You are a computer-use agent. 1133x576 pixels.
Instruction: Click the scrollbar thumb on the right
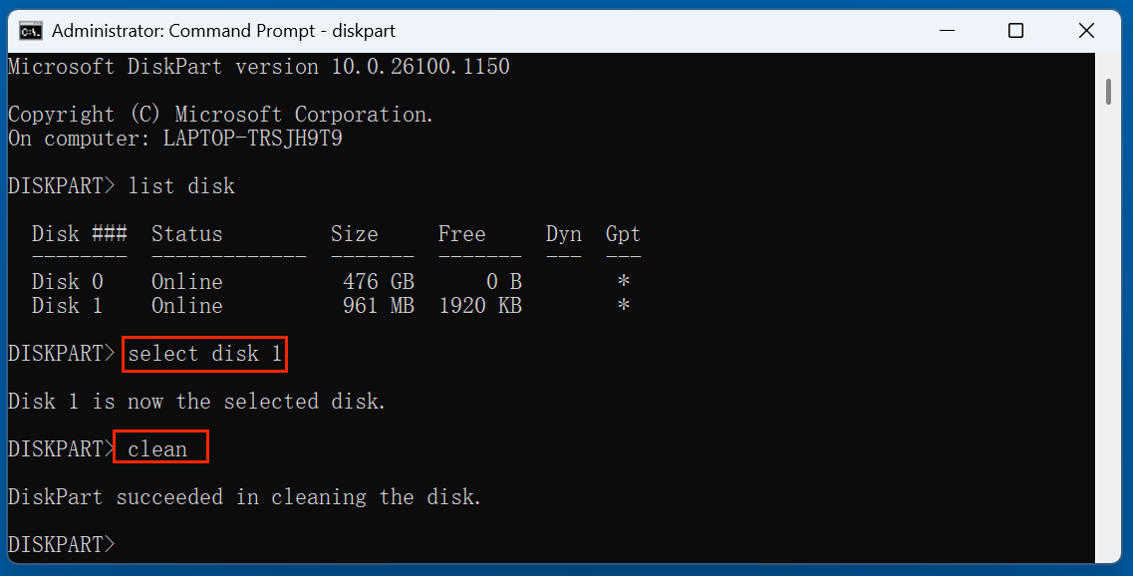click(x=1107, y=90)
